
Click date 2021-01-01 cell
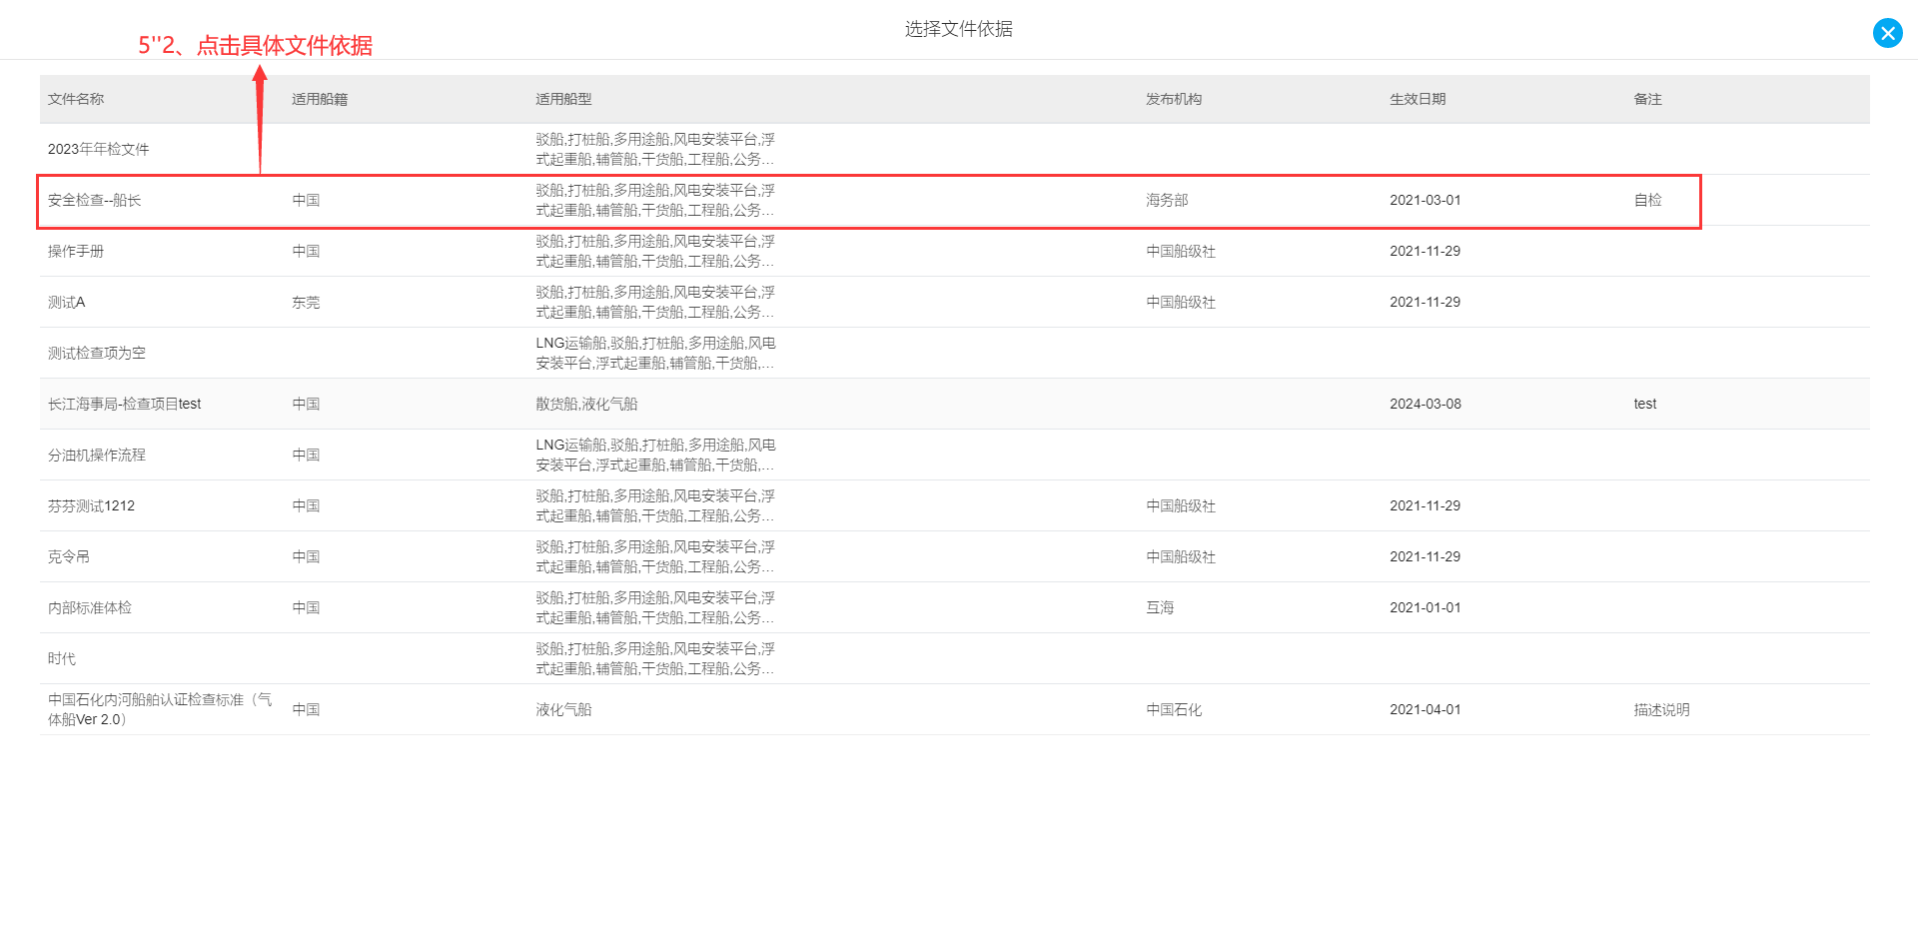tap(1426, 607)
